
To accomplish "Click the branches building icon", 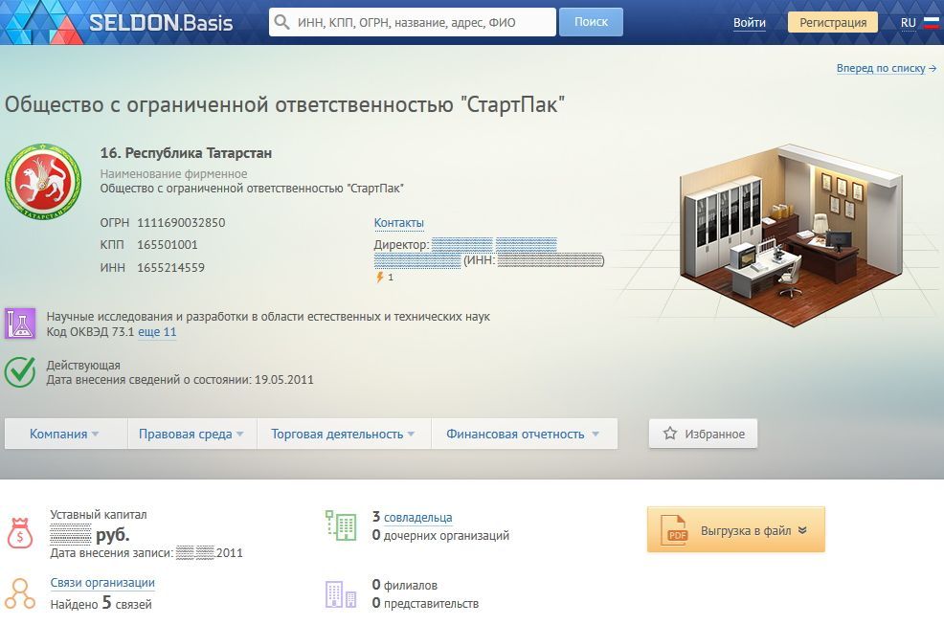I will point(340,594).
